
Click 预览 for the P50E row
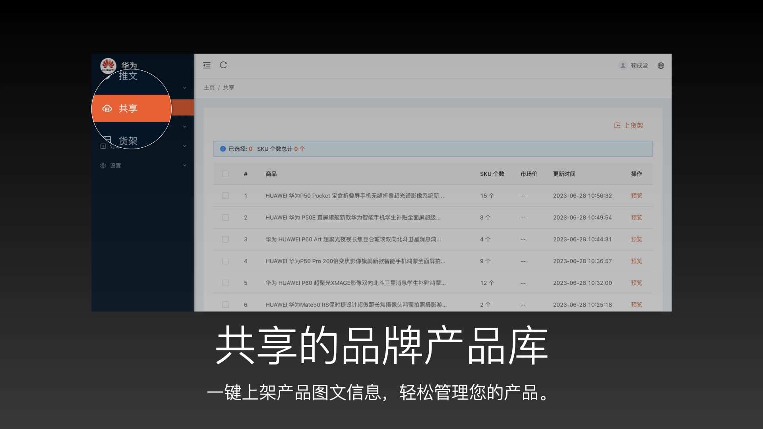tap(636, 218)
